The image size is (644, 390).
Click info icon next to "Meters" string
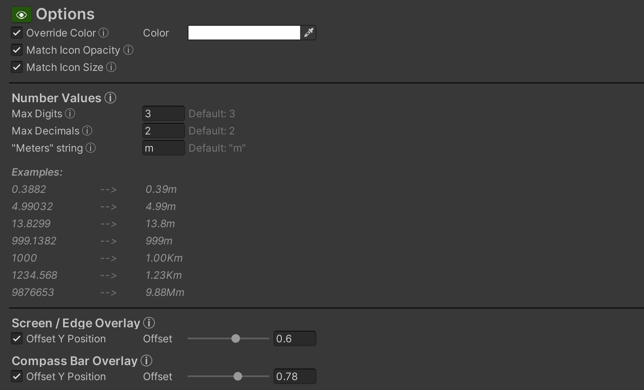pyautogui.click(x=91, y=148)
